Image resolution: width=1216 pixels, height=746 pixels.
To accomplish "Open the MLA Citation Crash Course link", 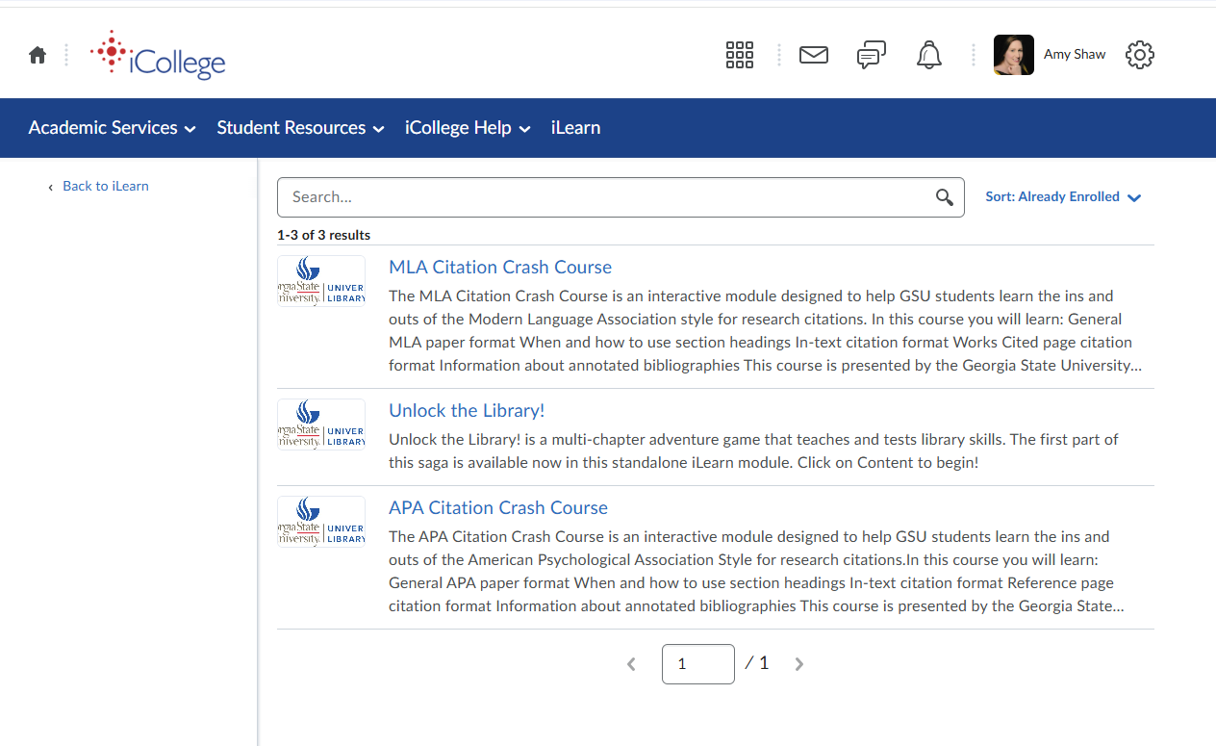I will click(x=500, y=268).
